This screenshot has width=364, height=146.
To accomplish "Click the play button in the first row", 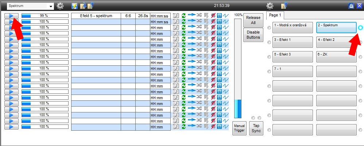I will click(x=11, y=16).
